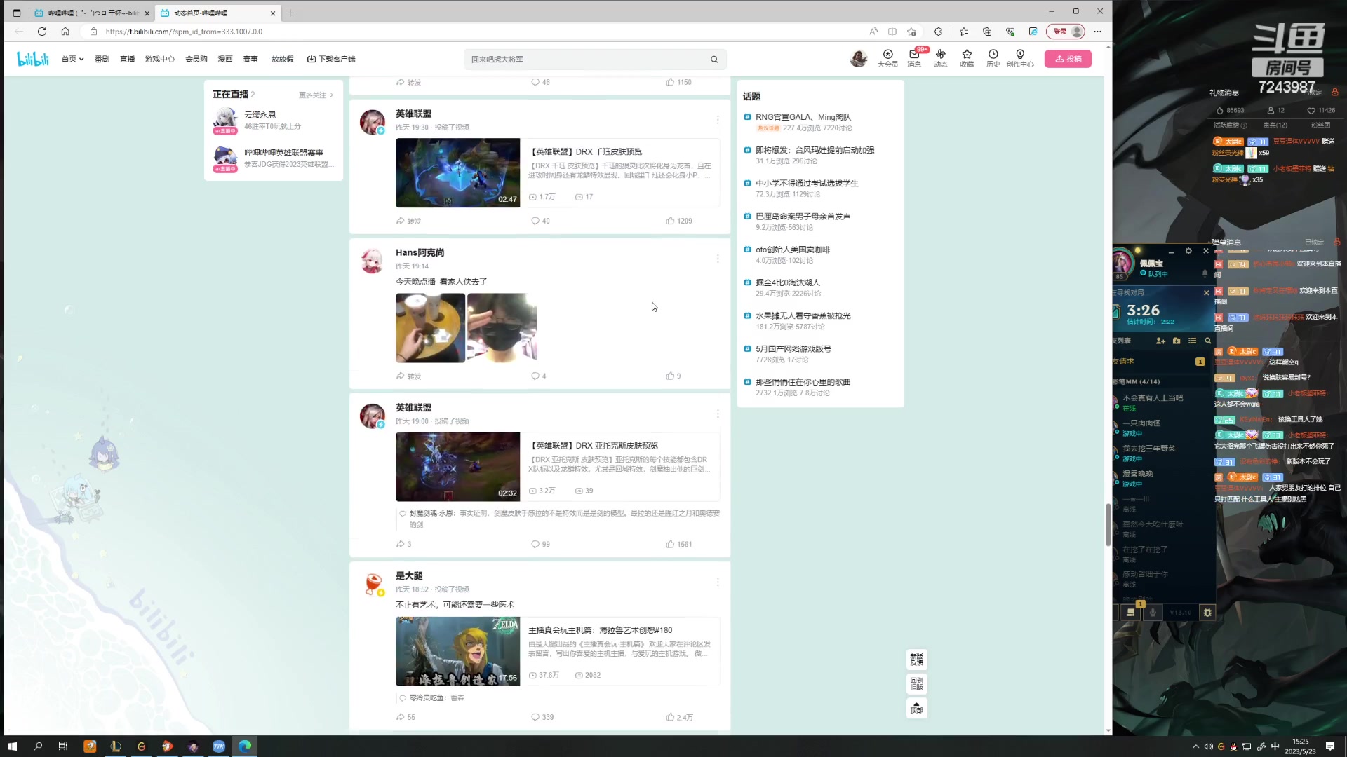Like the top post showing 1150 likes

(678, 82)
